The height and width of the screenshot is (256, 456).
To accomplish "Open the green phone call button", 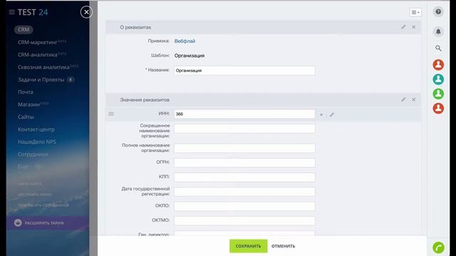I will [x=438, y=247].
